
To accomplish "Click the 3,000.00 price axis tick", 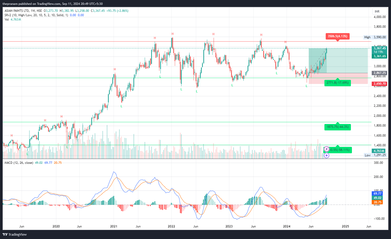I will point(379,66).
